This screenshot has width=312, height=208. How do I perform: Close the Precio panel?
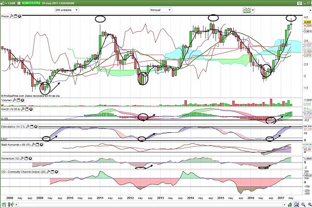coord(20,16)
